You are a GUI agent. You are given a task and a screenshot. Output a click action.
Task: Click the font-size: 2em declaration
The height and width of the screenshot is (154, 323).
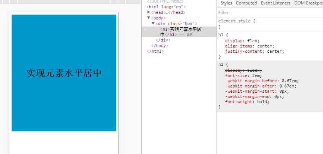coord(243,76)
